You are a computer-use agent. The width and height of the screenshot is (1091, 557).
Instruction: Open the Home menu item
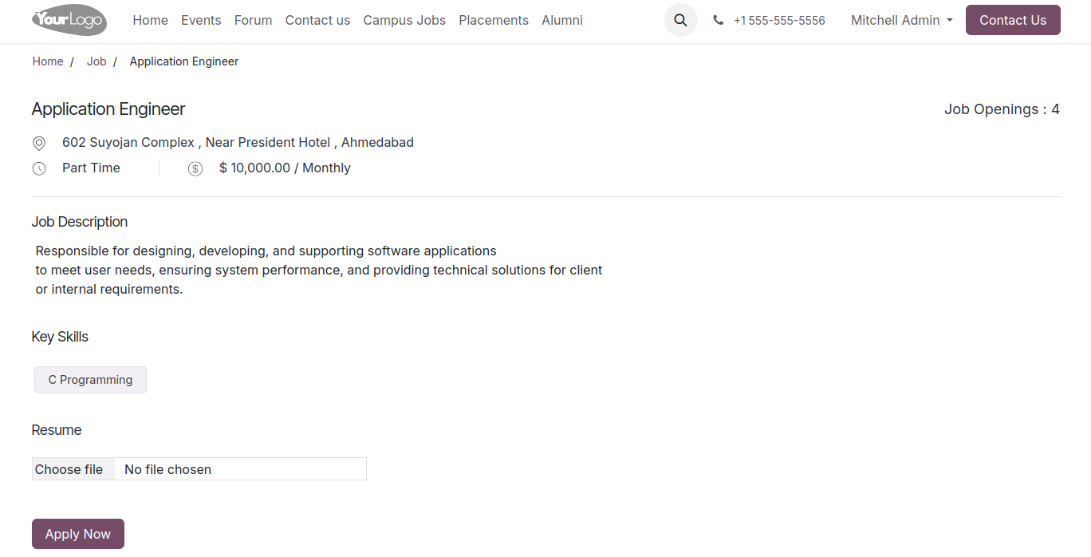pyautogui.click(x=150, y=20)
